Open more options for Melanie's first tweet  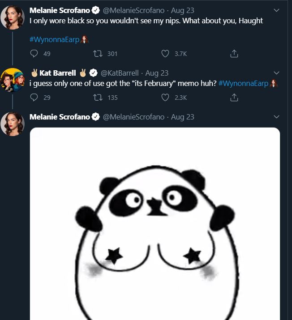(276, 10)
